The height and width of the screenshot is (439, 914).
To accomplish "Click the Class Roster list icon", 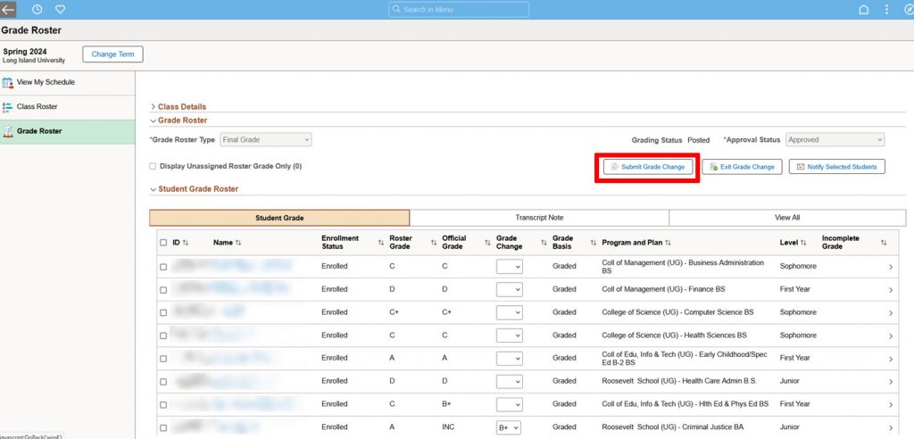I will (x=7, y=107).
